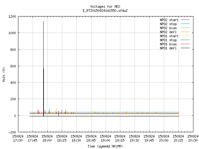The height and width of the screenshot is (149, 199).
Task: Click the 18:15 time axis label
Action: (62, 141)
